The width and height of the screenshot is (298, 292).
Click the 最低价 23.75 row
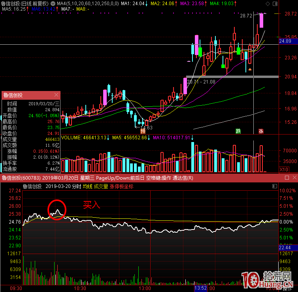[31, 127]
